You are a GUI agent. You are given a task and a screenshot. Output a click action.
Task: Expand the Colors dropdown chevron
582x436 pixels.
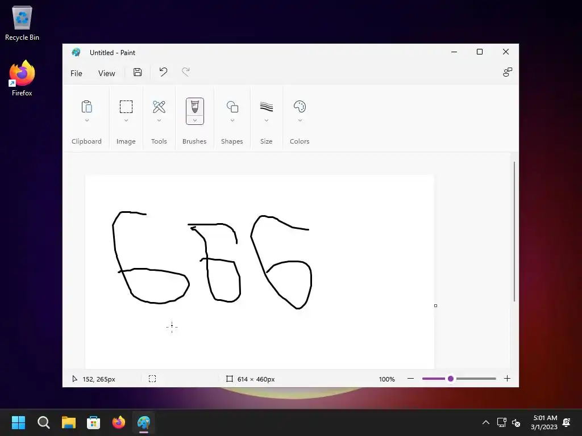click(x=300, y=120)
